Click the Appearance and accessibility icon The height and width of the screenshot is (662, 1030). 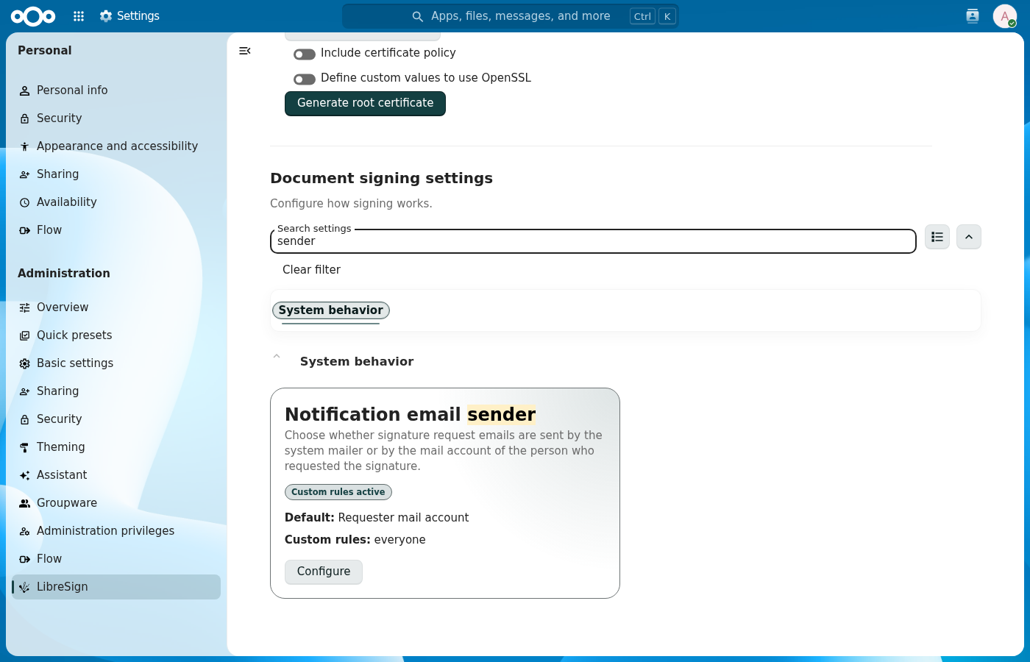pos(24,146)
